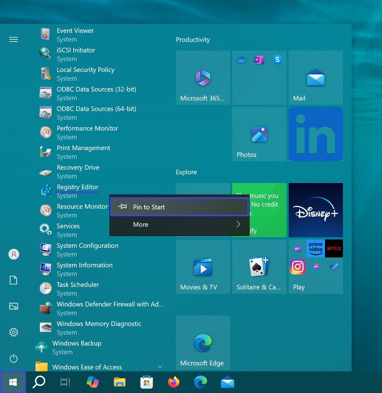Open OneNote in the Productivity folder tile
The width and height of the screenshot is (382, 393).
click(x=259, y=60)
